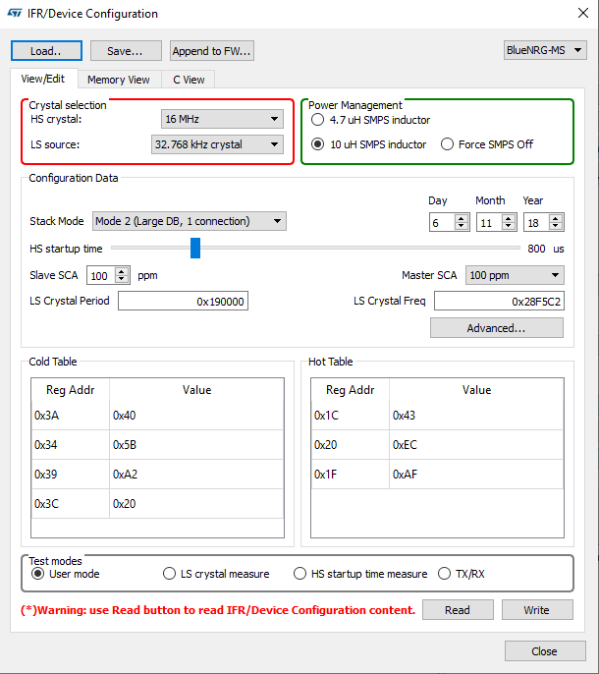The width and height of the screenshot is (599, 674).
Task: Open the Stack Mode dropdown
Action: point(190,221)
